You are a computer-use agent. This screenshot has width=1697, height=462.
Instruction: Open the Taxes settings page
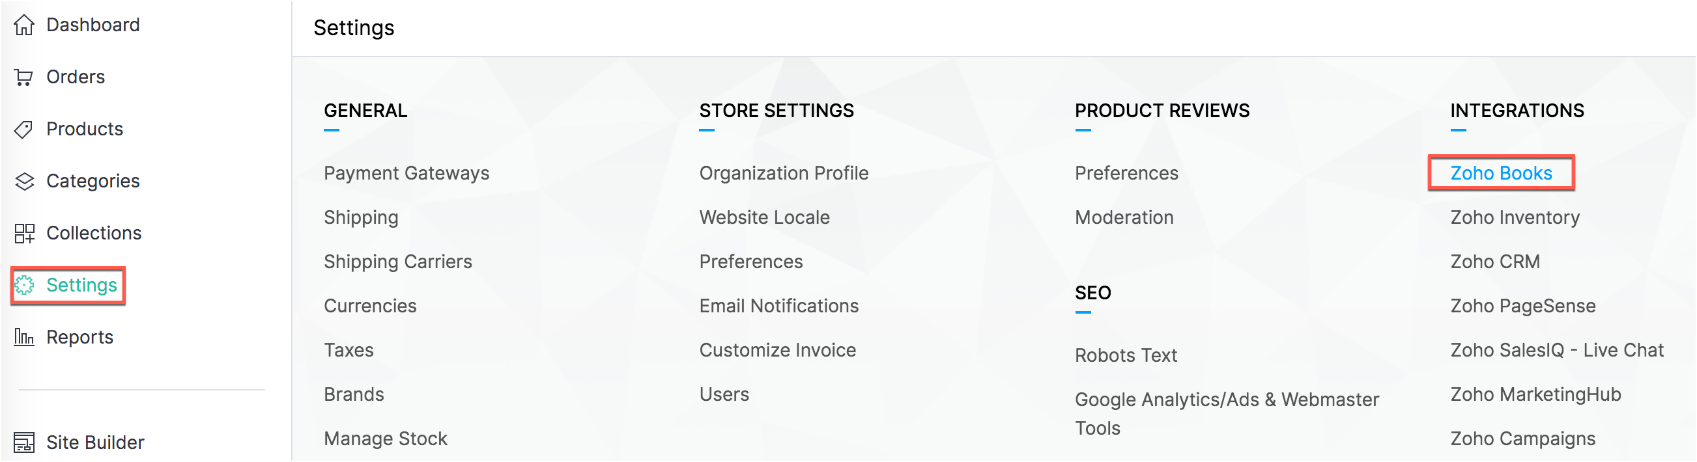(349, 349)
